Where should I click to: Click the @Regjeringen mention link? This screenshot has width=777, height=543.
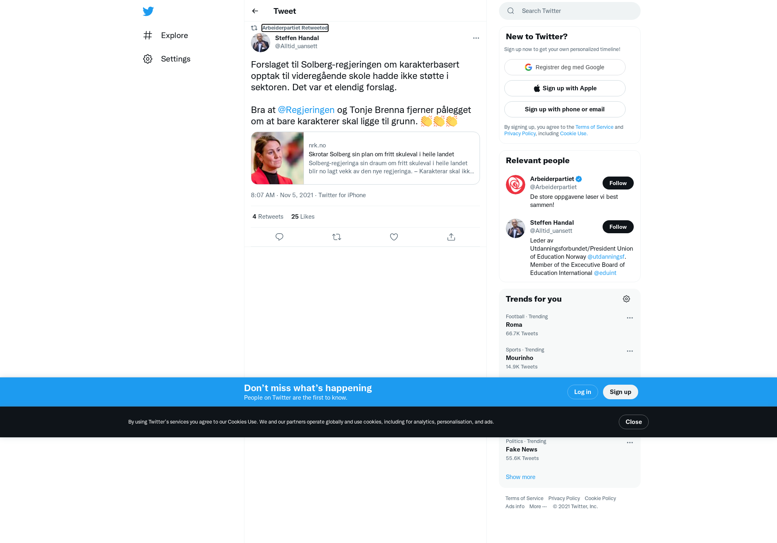pyautogui.click(x=306, y=110)
